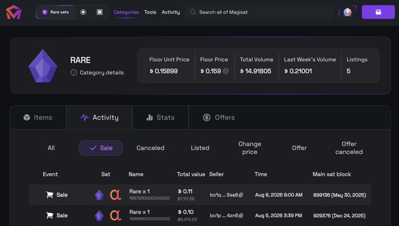This screenshot has width=399, height=226.
Task: Switch to the square blocks mode icon
Action: [100, 12]
